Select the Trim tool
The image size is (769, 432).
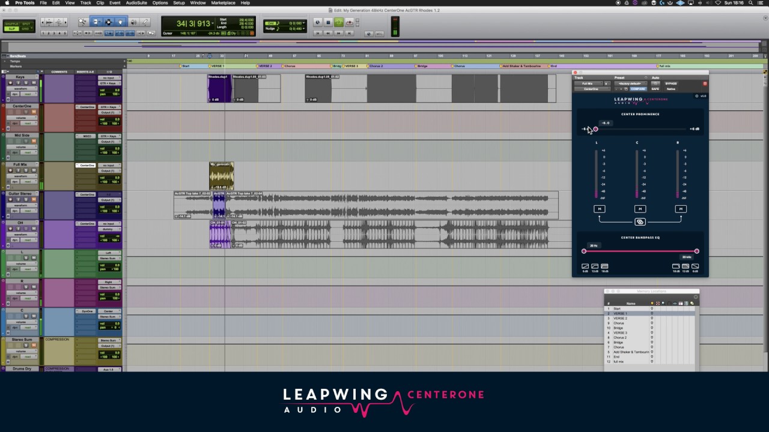(97, 22)
